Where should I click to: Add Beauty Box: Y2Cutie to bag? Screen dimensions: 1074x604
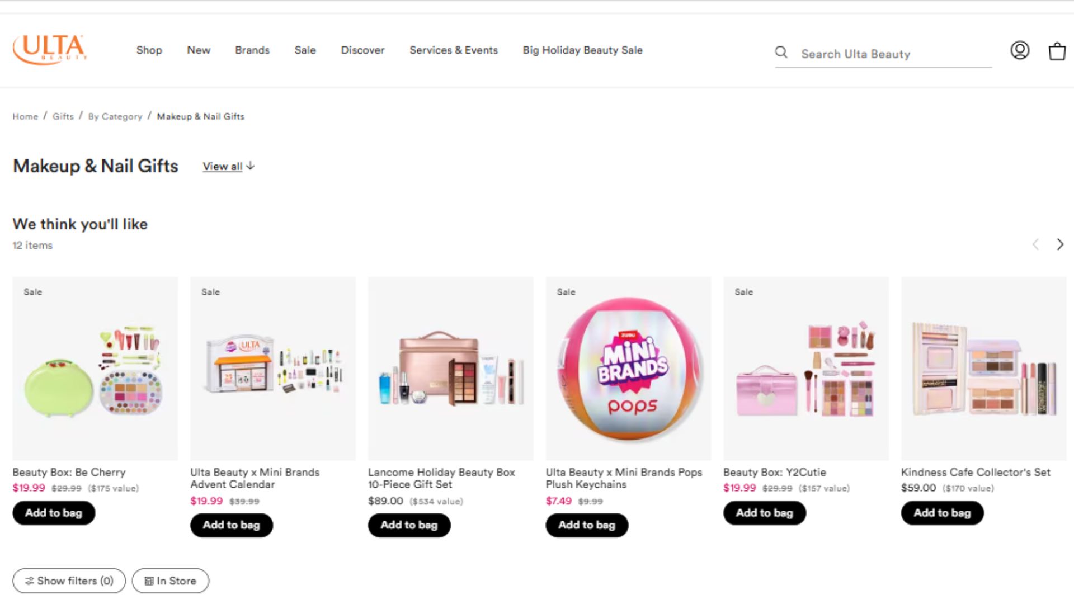765,513
